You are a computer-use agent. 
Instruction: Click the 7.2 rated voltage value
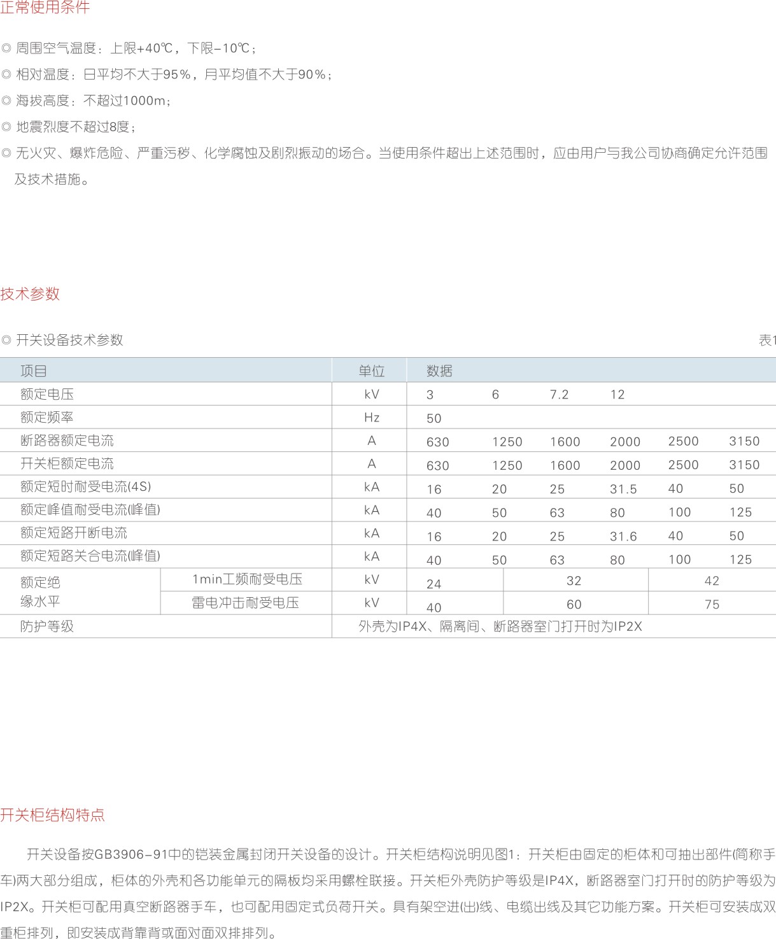(559, 395)
